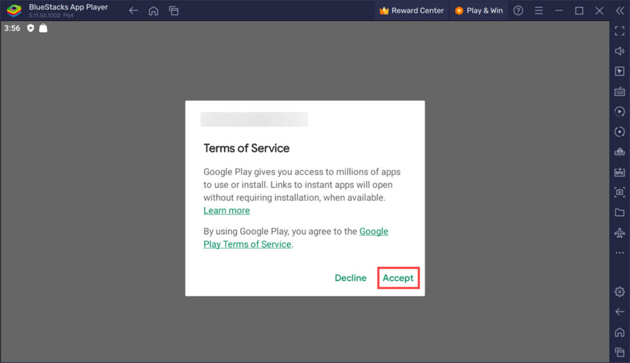Toggle the cursor lock icon in the sidebar
630x363 pixels.
point(620,71)
